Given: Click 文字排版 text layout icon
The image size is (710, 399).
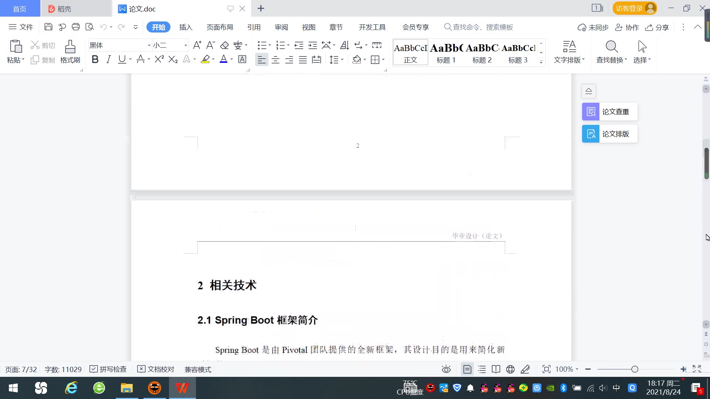Looking at the screenshot, I should pos(569,47).
